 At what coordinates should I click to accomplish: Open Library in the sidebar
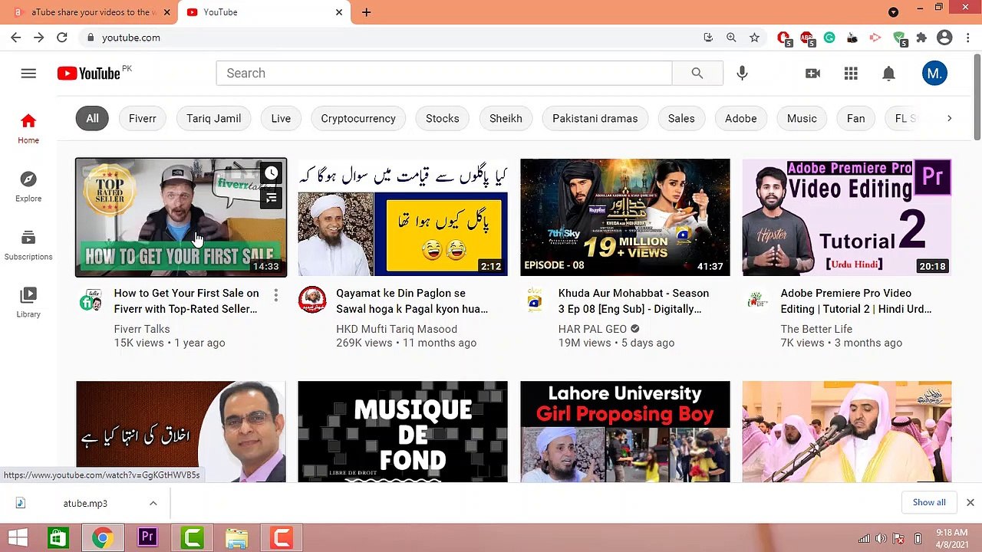coord(28,303)
